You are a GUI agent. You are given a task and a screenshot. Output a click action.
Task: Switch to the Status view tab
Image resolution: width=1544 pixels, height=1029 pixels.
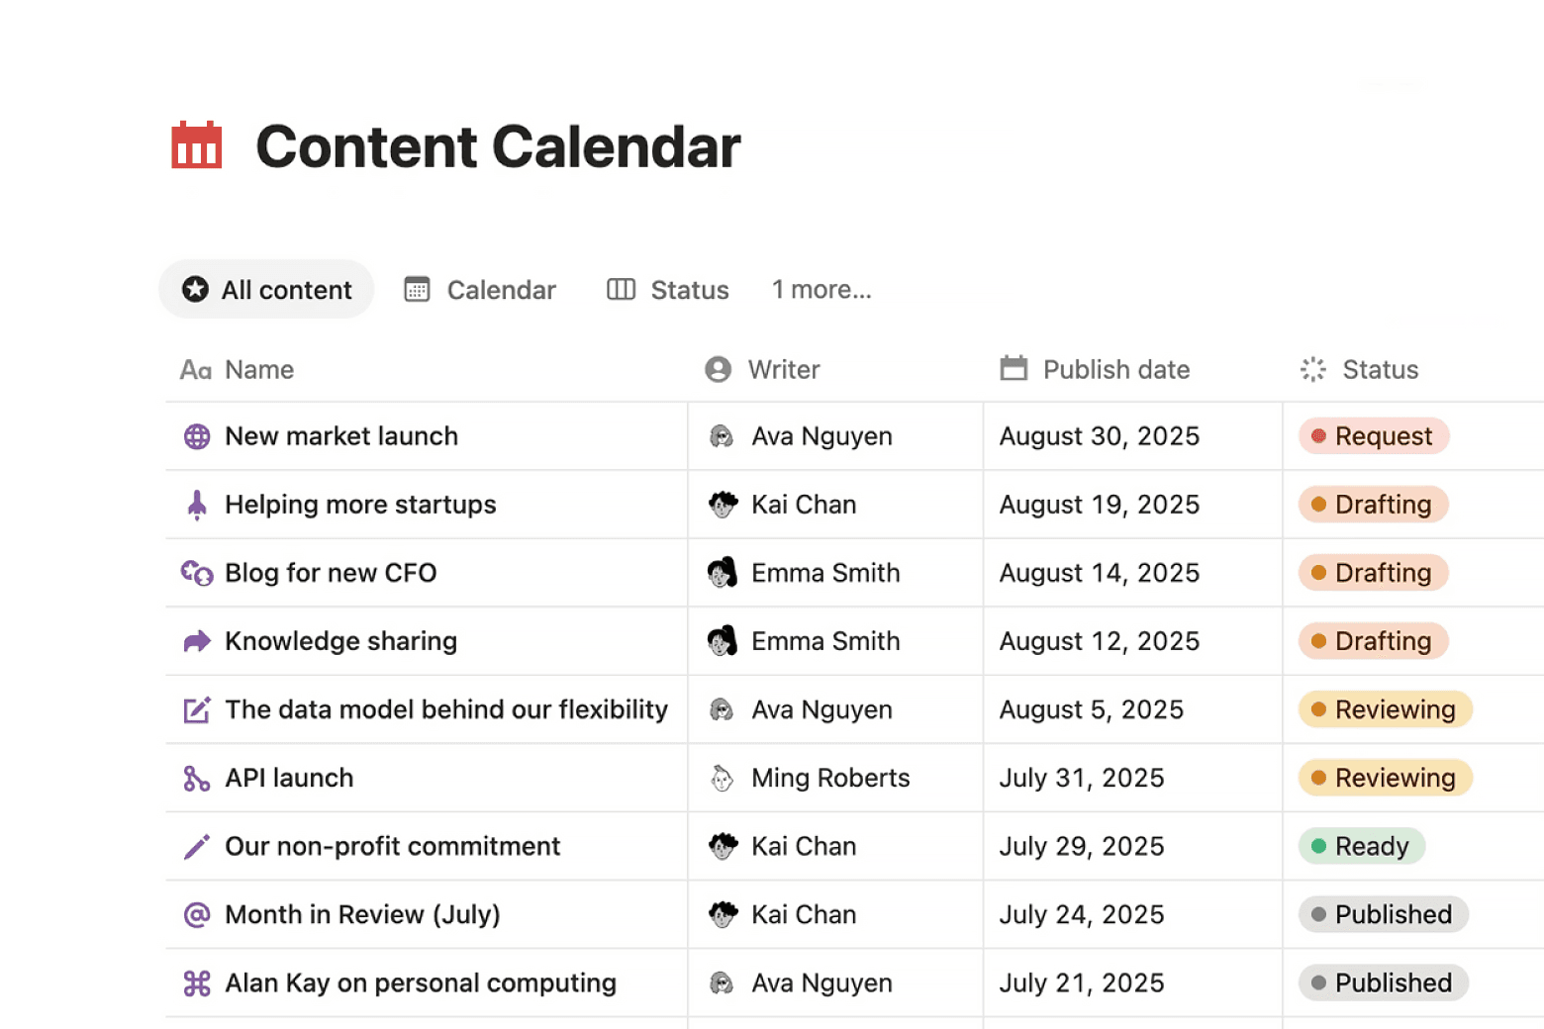668,290
